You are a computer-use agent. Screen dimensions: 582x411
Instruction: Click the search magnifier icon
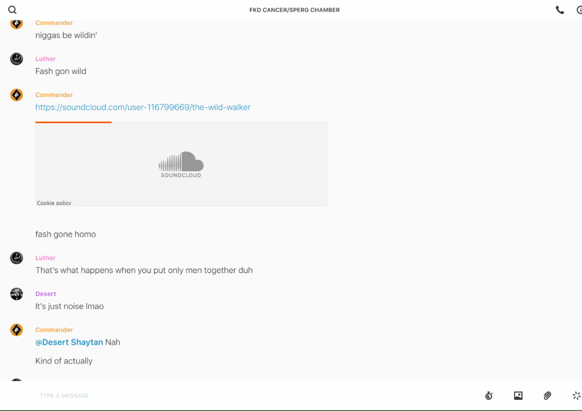click(x=12, y=10)
